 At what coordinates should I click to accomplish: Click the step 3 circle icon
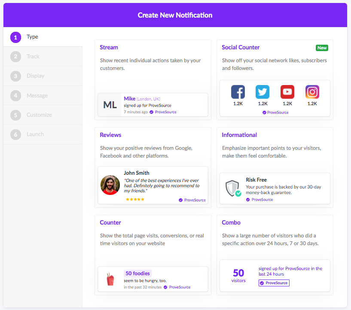(15, 76)
